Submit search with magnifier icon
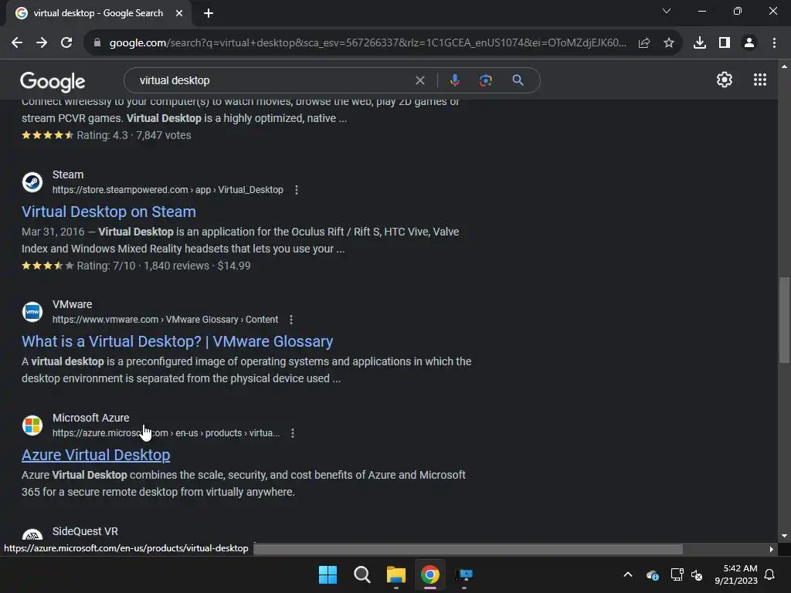This screenshot has height=593, width=791. pos(518,80)
